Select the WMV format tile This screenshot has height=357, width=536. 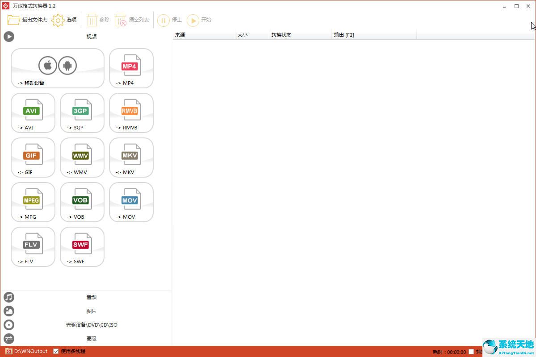(x=82, y=158)
